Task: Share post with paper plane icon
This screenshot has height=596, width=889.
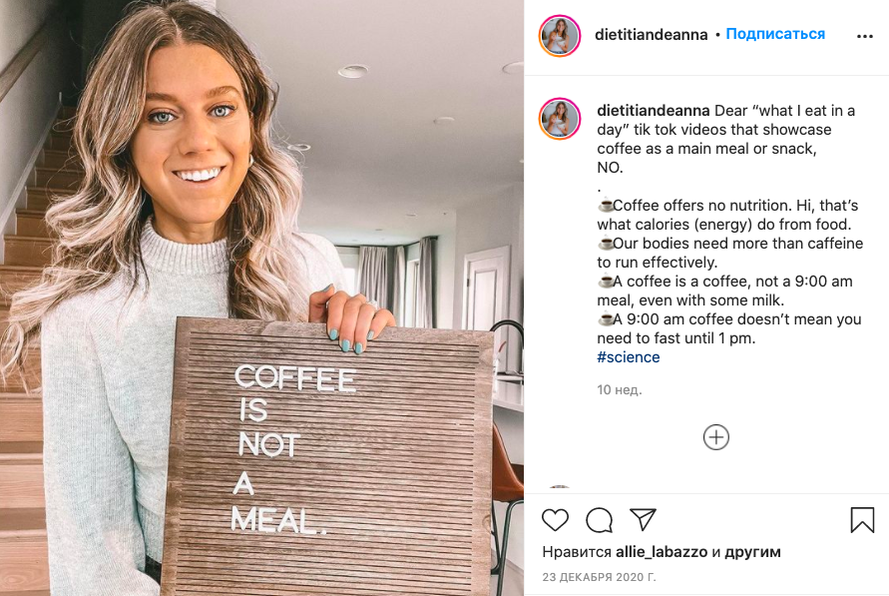Action: click(643, 519)
